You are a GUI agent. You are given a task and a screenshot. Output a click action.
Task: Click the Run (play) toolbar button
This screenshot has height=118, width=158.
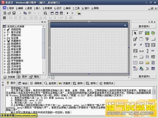pos(68,13)
